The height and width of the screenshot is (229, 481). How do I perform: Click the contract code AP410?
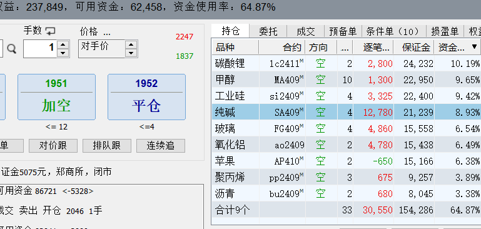pyautogui.click(x=289, y=161)
